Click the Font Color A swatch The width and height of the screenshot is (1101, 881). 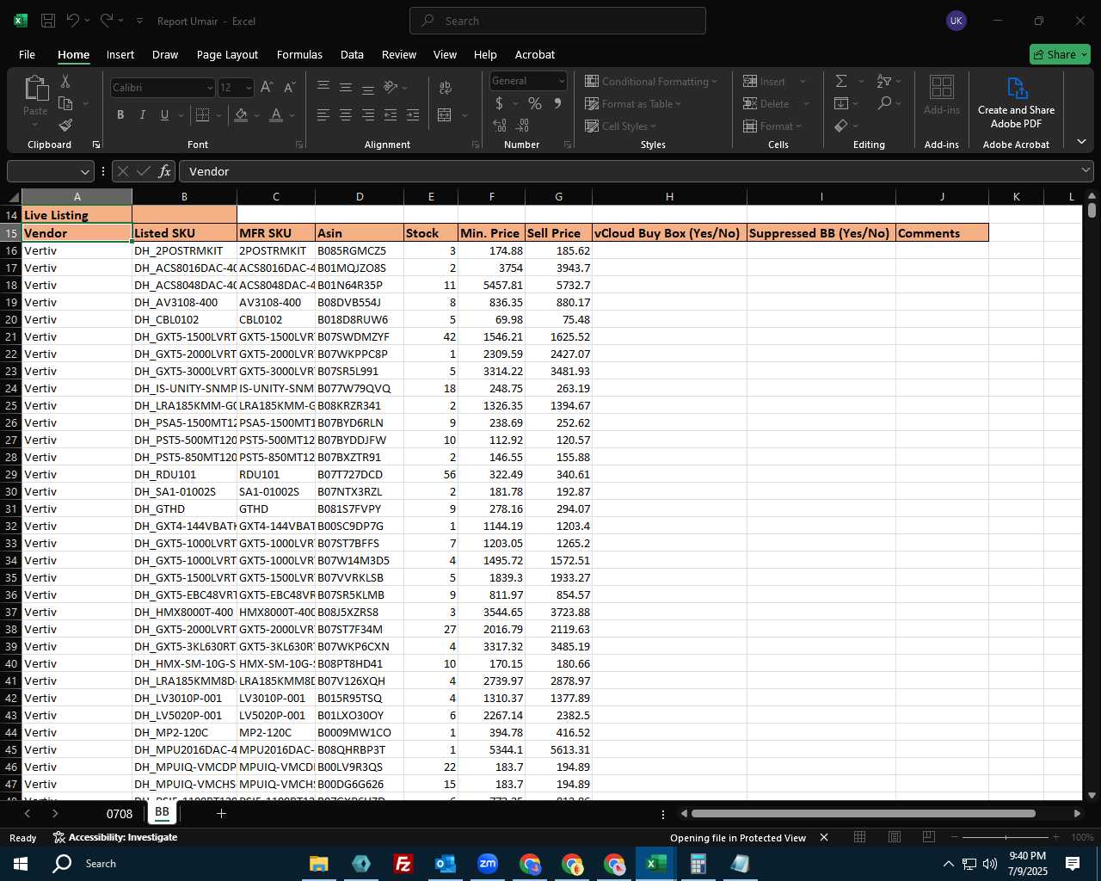point(276,114)
